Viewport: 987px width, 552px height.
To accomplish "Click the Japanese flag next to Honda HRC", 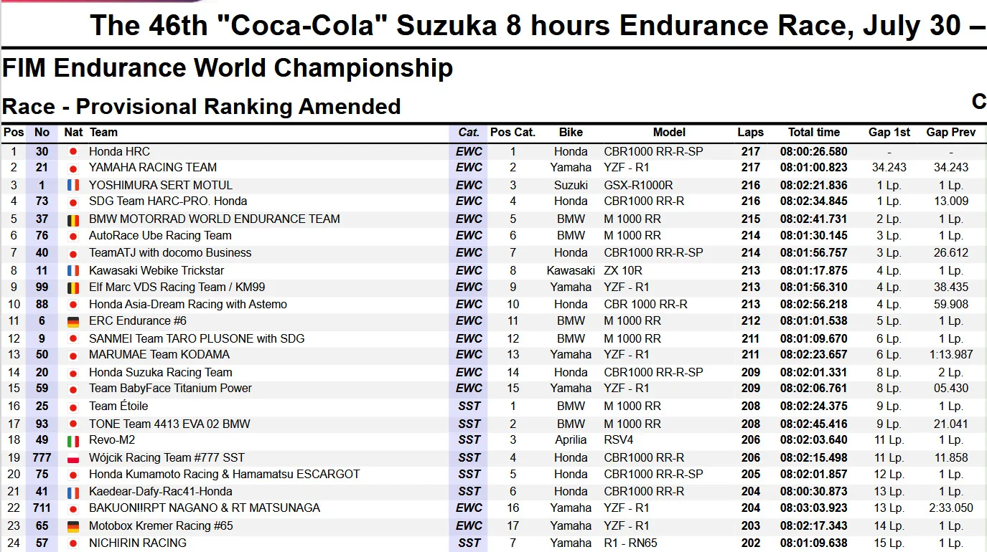I will tap(72, 152).
